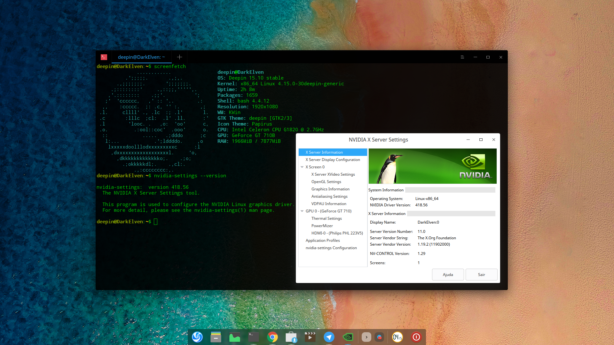
Task: Select PowerMizer in the settings tree
Action: [x=322, y=226]
